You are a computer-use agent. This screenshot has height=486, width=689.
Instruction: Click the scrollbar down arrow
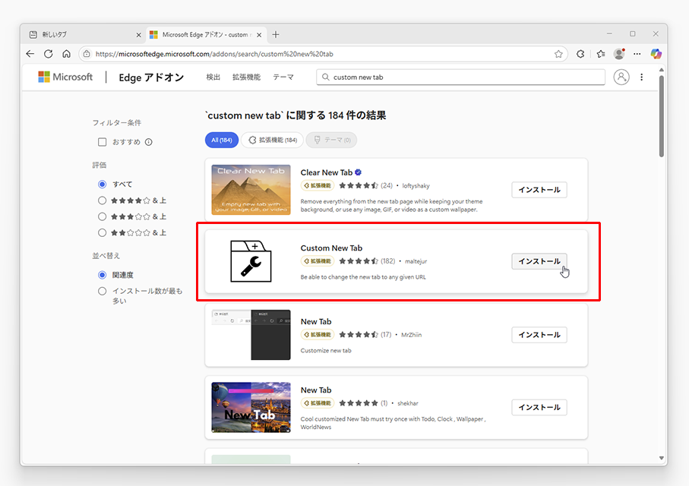(662, 458)
